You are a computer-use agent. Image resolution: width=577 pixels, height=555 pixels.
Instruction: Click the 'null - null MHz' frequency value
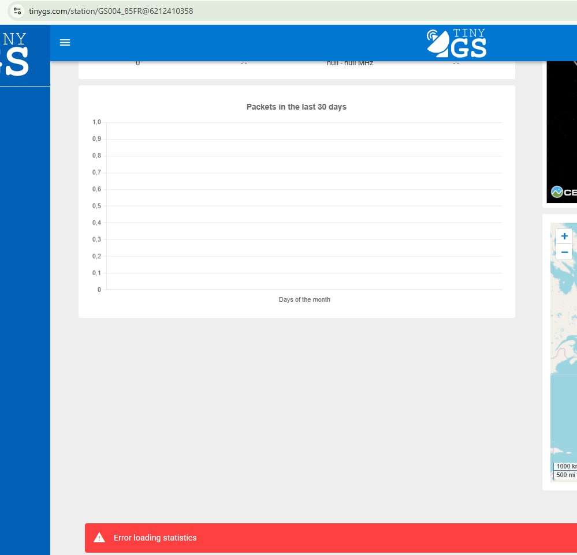tap(350, 63)
